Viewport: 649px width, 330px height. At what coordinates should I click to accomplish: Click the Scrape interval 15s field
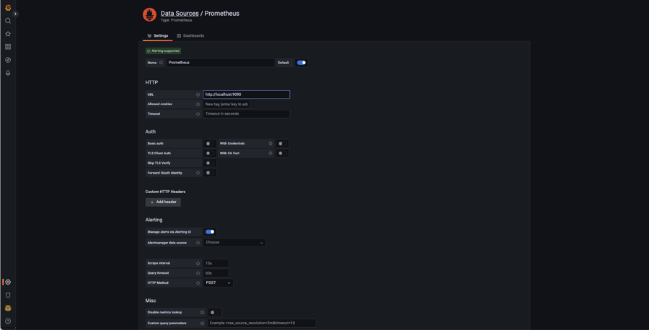coord(216,264)
